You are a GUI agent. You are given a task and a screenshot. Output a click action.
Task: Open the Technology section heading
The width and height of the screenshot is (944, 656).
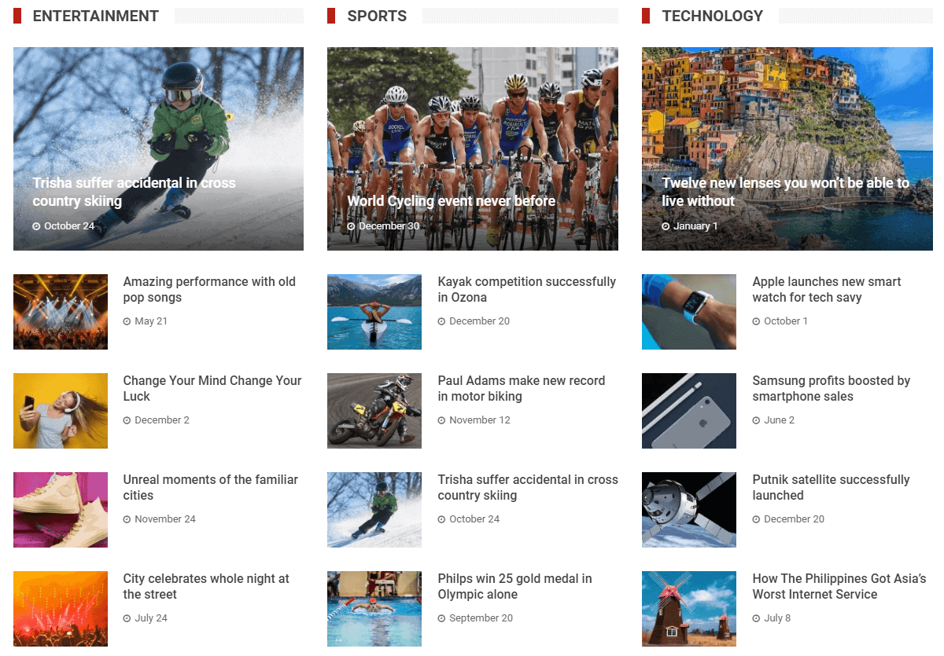click(x=713, y=16)
